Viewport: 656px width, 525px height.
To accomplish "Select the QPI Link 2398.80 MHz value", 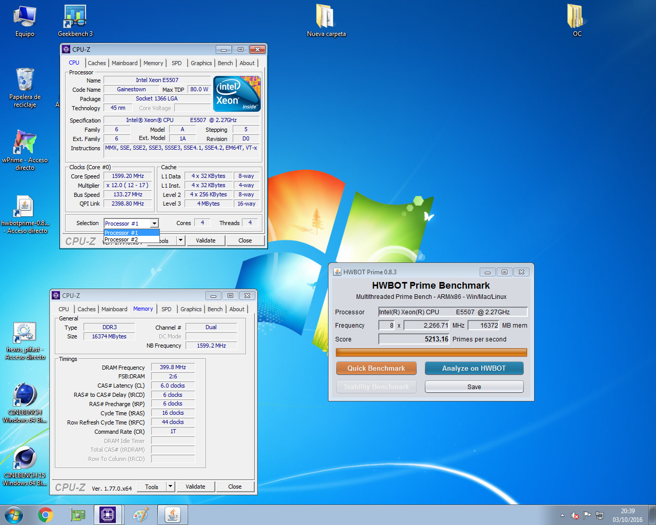I will 128,204.
